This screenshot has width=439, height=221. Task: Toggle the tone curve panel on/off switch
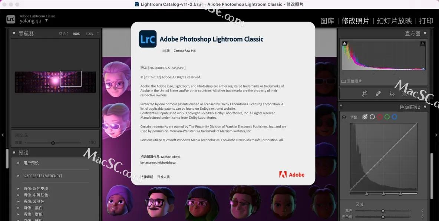point(341,106)
